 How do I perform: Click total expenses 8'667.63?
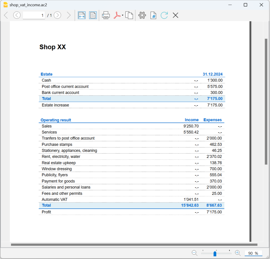coord(214,205)
